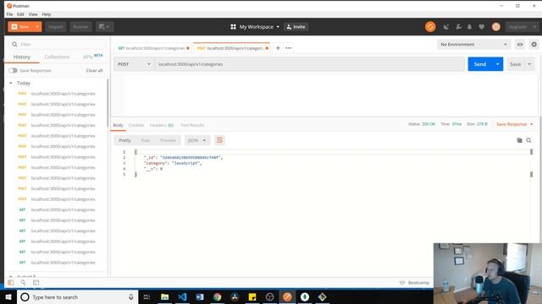The image size is (542, 304).
Task: Select the response Body tab
Action: (x=118, y=125)
